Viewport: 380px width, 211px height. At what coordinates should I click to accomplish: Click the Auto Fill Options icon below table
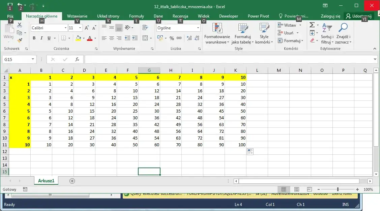pos(250,152)
